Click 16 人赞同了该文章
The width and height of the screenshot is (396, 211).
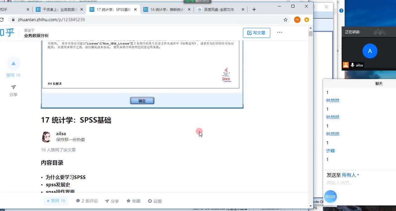click(x=58, y=150)
